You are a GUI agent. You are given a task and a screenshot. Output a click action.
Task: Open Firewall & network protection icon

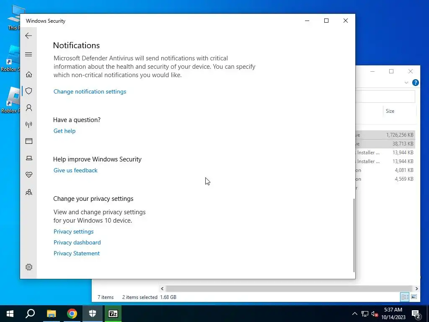point(29,125)
